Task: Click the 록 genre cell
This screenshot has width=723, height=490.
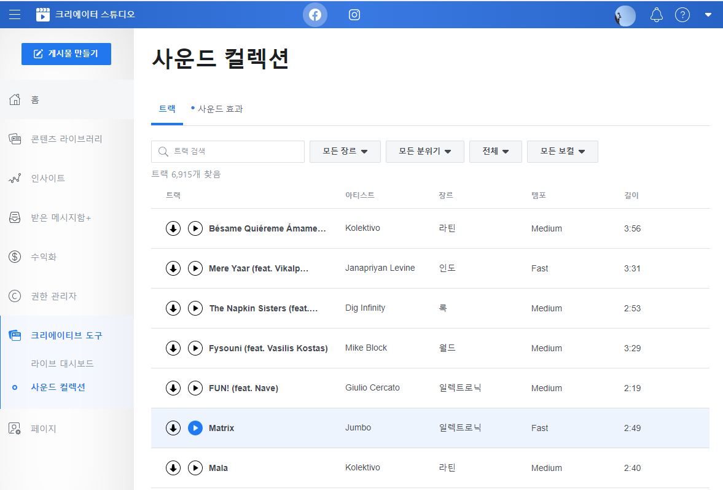Action: [x=443, y=308]
